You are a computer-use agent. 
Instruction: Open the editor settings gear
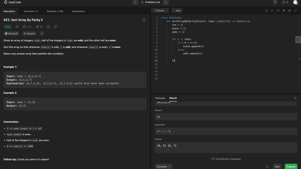coord(290,10)
